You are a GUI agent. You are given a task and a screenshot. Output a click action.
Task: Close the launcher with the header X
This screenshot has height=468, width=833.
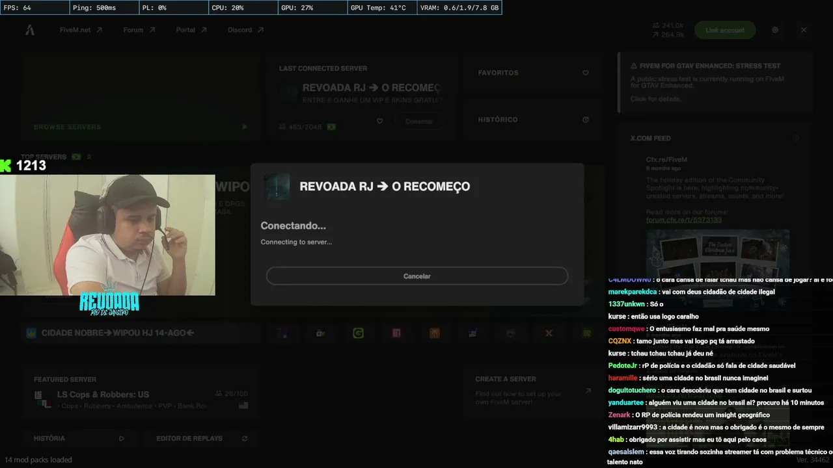804,30
